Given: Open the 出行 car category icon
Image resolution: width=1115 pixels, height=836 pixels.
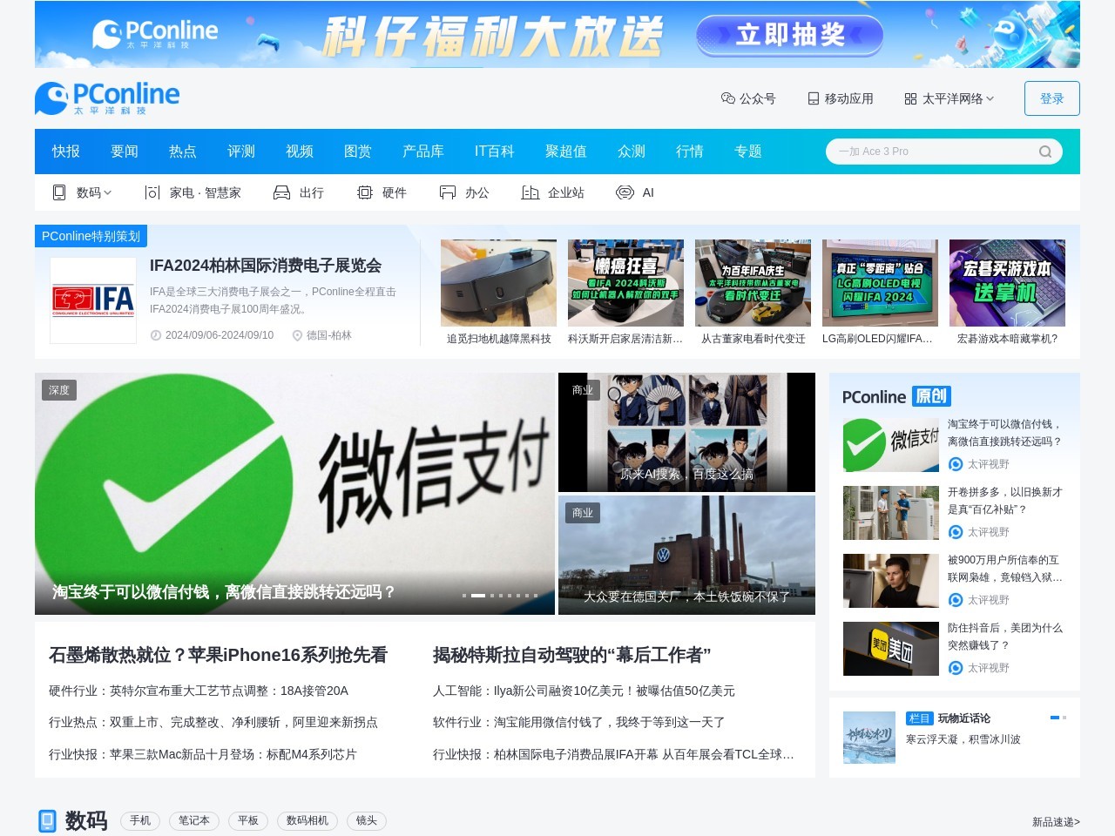Looking at the screenshot, I should pyautogui.click(x=281, y=192).
